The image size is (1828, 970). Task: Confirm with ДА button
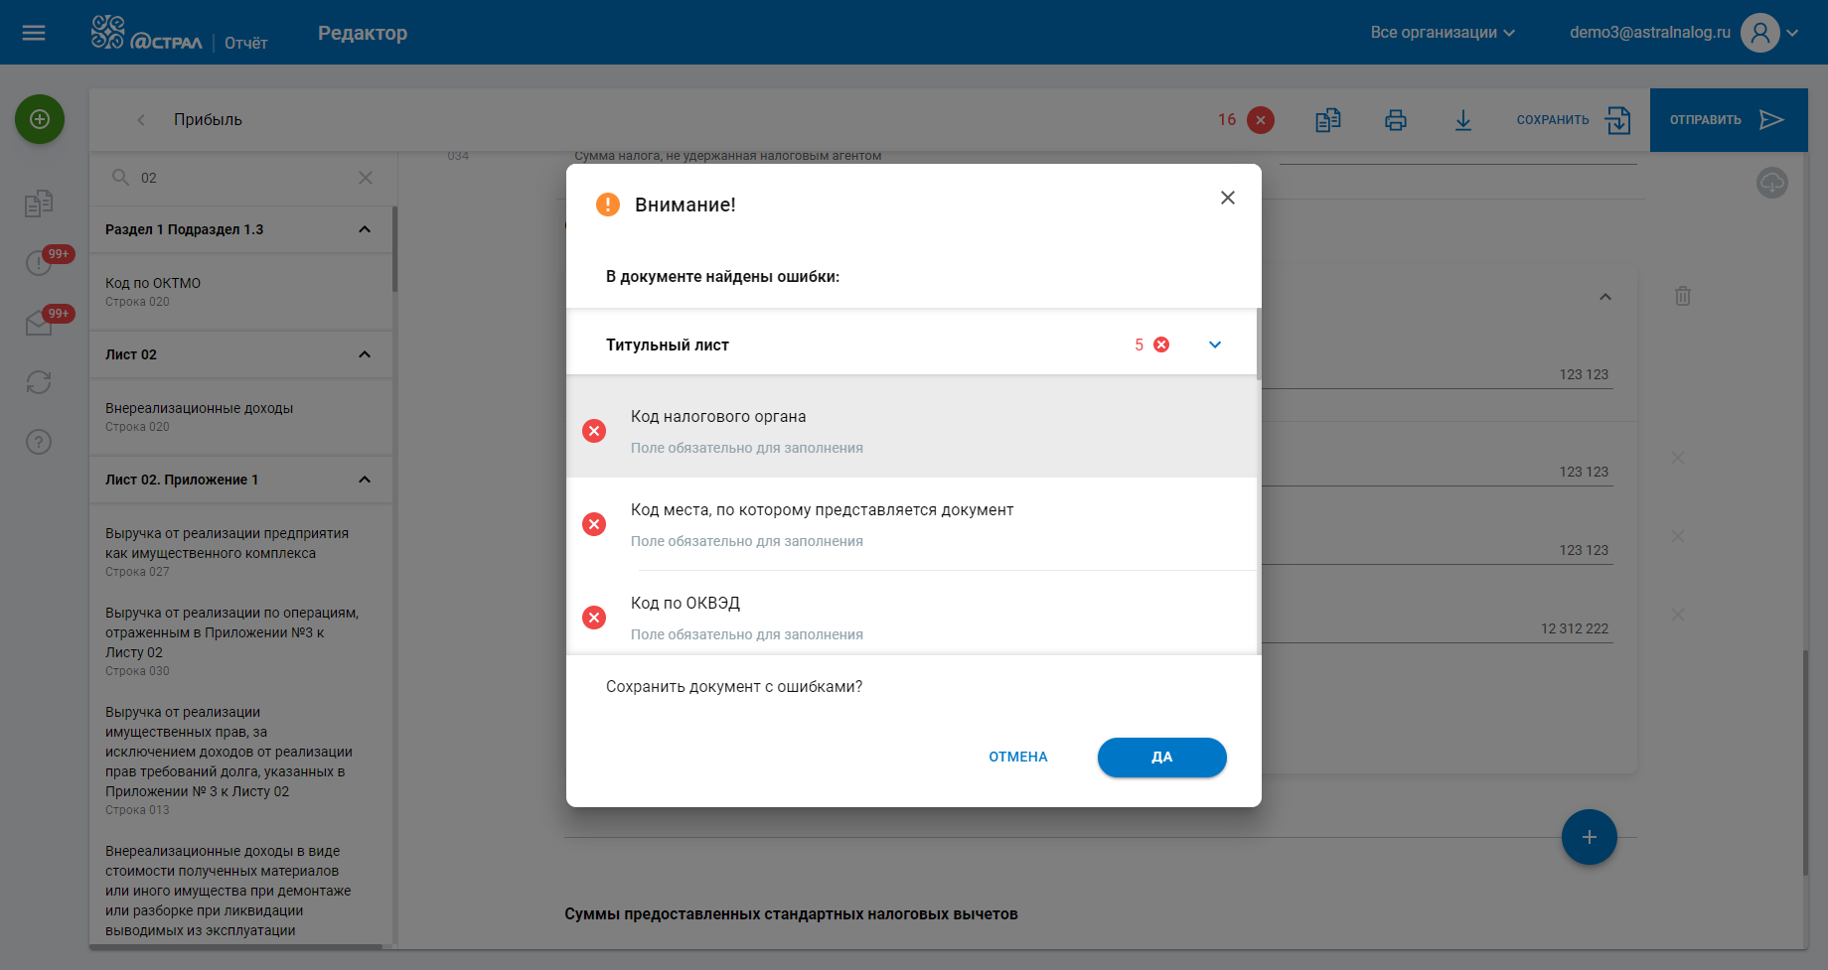tap(1162, 757)
